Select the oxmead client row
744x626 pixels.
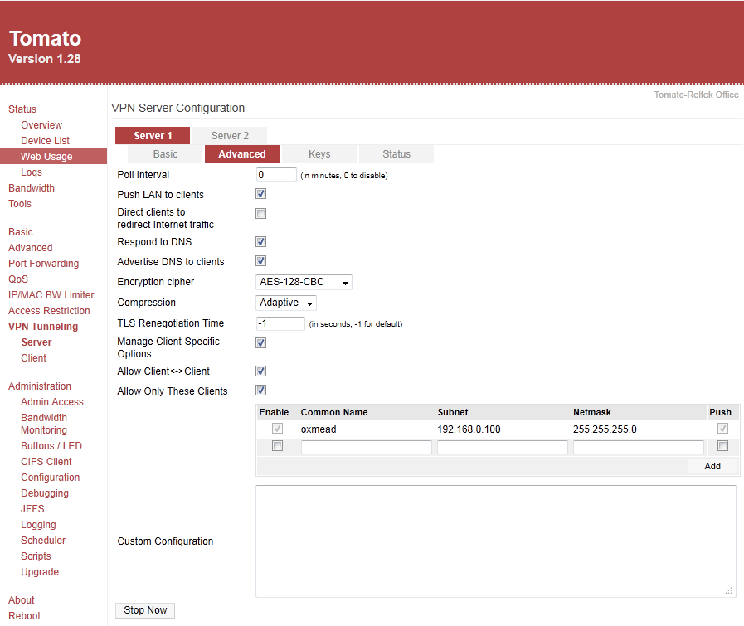[x=498, y=429]
